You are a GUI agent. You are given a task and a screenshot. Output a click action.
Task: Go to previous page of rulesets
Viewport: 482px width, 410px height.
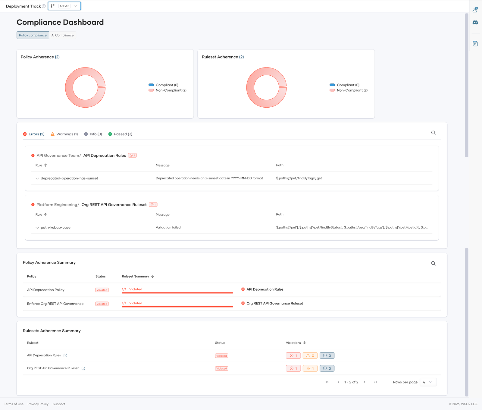tap(338, 382)
